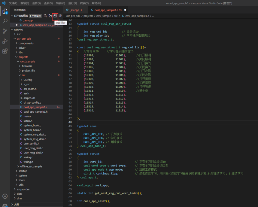
Task: Open the Explorer more actions (...) menu
Action: coord(58,10)
